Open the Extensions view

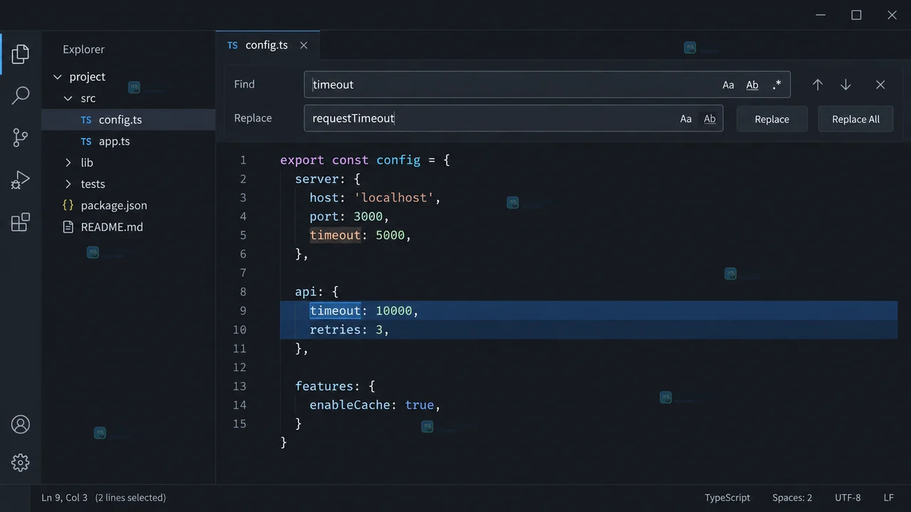pyautogui.click(x=21, y=222)
